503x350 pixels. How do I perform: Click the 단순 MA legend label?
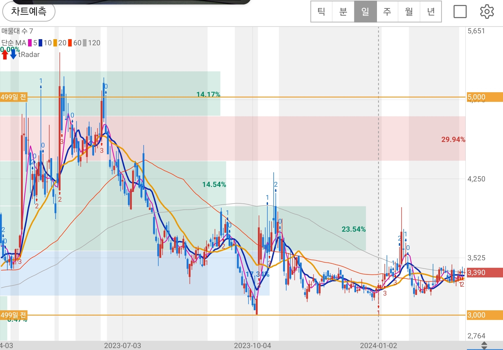(x=14, y=43)
